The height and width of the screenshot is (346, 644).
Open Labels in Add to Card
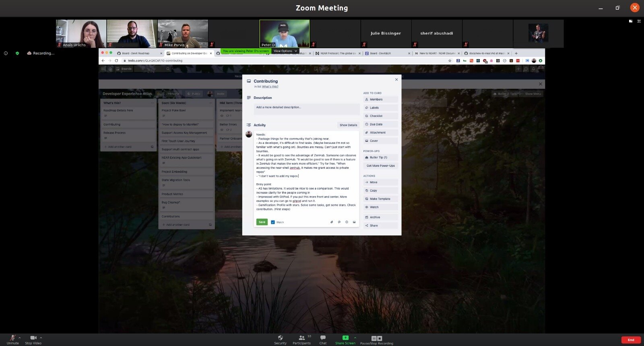coord(381,108)
